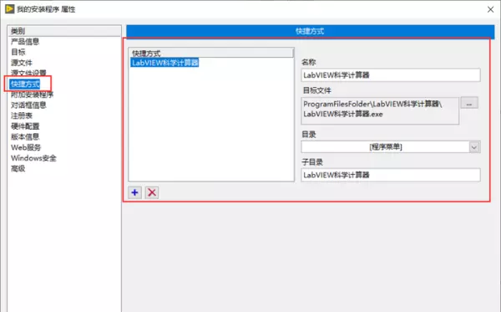501x312 pixels.
Task: Select LabVIEW科学计算器 in shortcut list
Action: (x=164, y=63)
